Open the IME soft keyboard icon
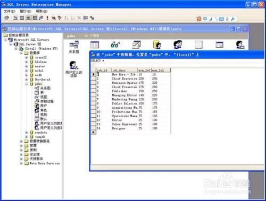 coord(221,19)
